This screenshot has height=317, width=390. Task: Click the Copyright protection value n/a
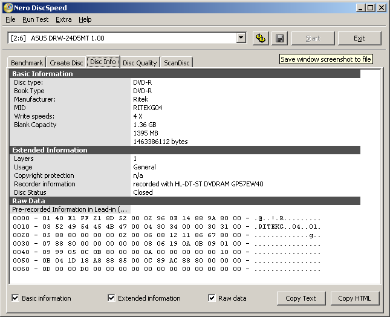[138, 175]
